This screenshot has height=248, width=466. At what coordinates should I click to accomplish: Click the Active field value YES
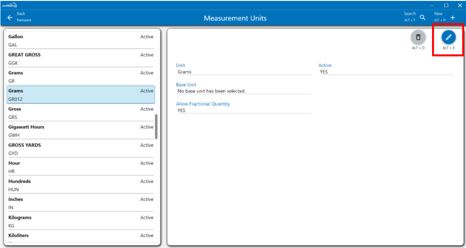click(385, 72)
